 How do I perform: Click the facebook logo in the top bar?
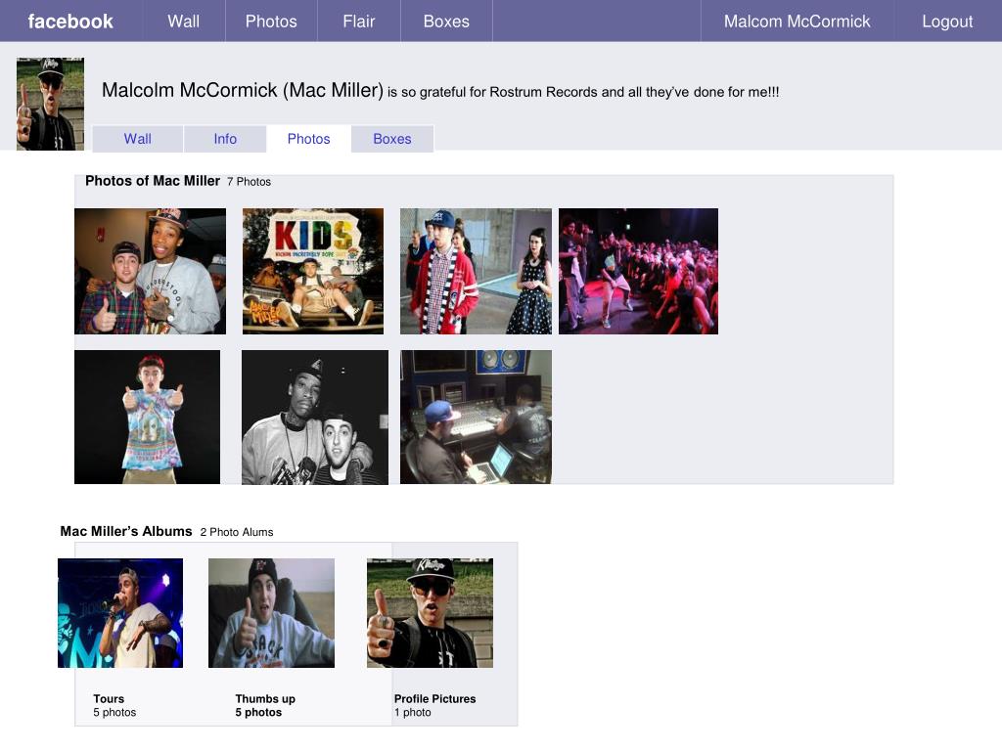[70, 22]
